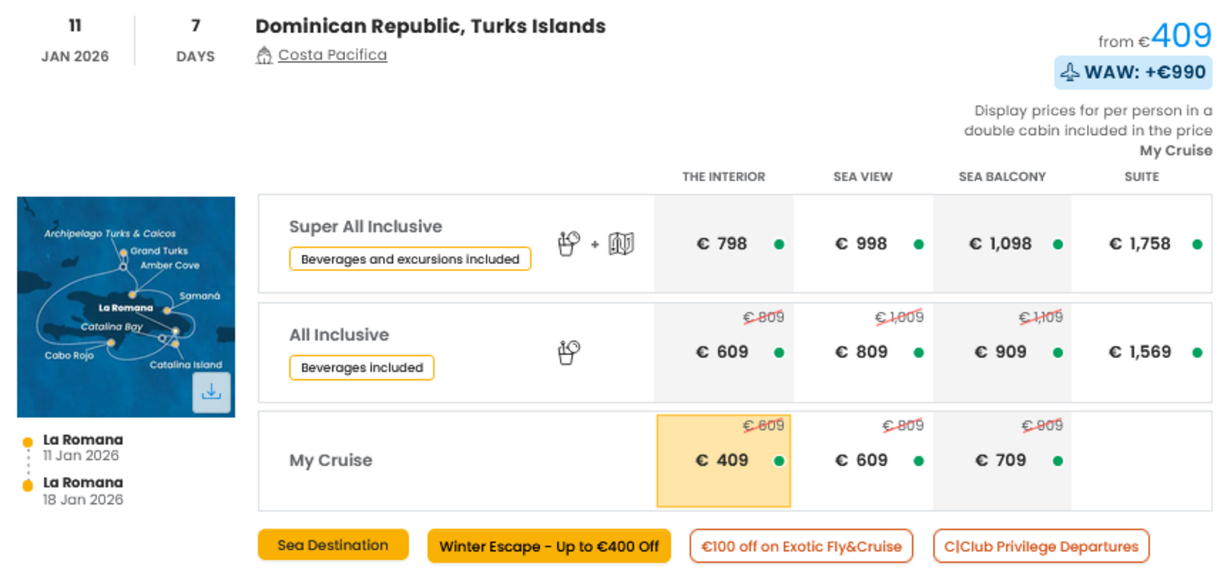Open Winter Escape up to €400 Off promo
Screen dimensions: 1224x580
[x=549, y=546]
